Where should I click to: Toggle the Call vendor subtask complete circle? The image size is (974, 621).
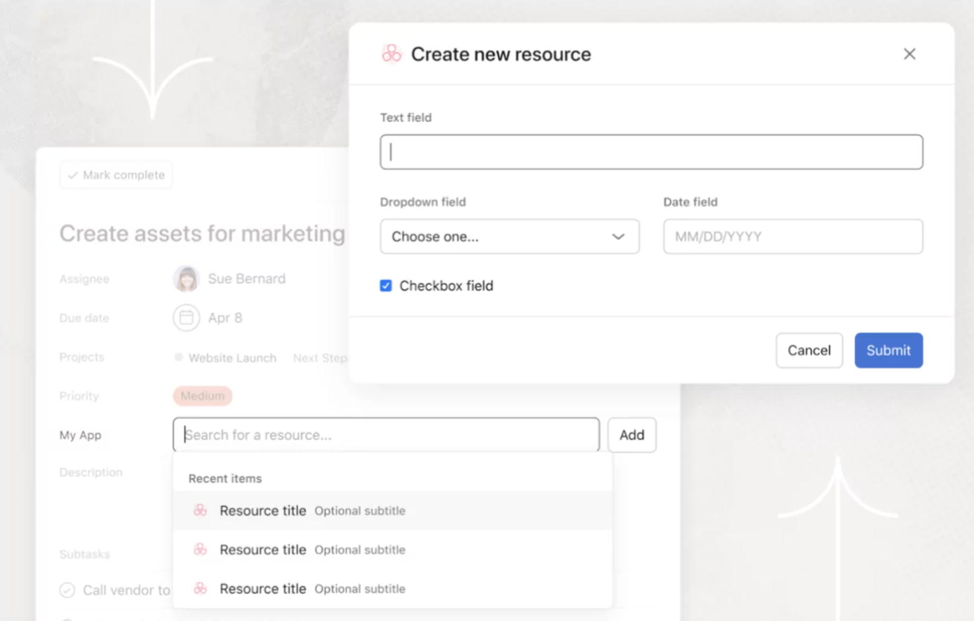coord(67,590)
